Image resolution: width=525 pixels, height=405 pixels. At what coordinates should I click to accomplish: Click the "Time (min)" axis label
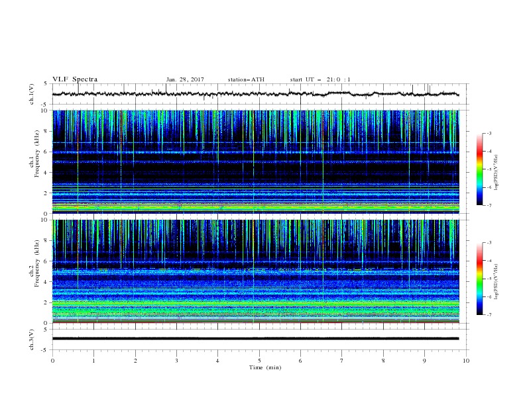click(265, 367)
